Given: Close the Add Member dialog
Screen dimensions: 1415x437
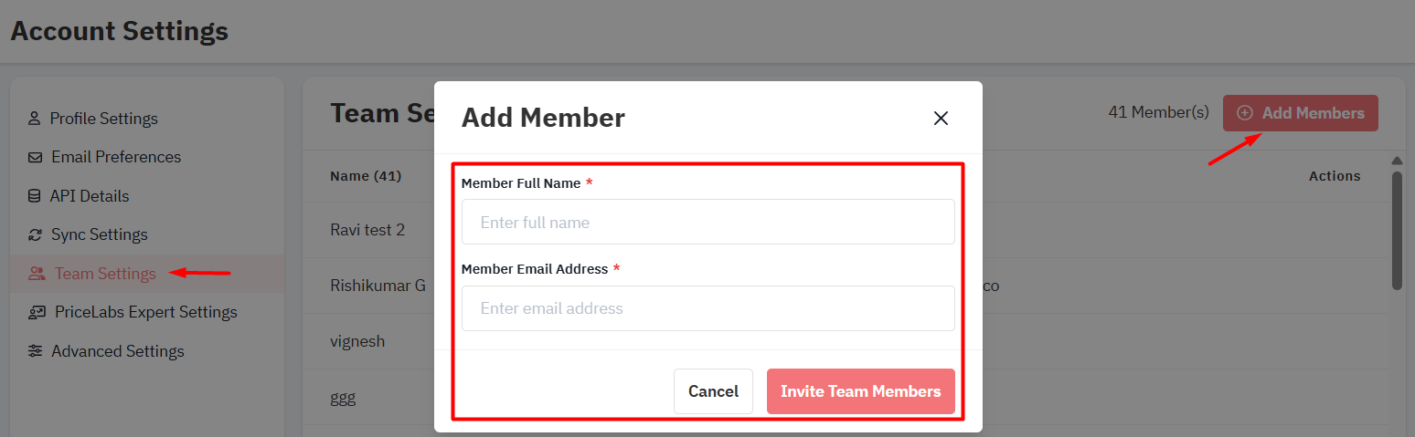Looking at the screenshot, I should pyautogui.click(x=941, y=118).
